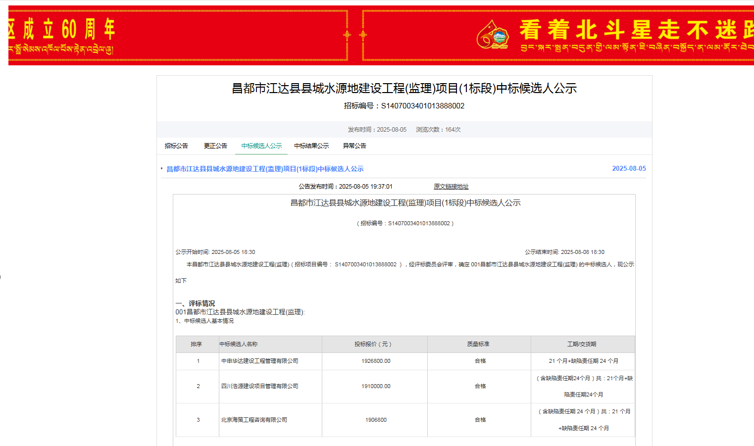Screen dimensions: 754x446
Task: Switch to the 更正公告 tab
Action: (215, 146)
